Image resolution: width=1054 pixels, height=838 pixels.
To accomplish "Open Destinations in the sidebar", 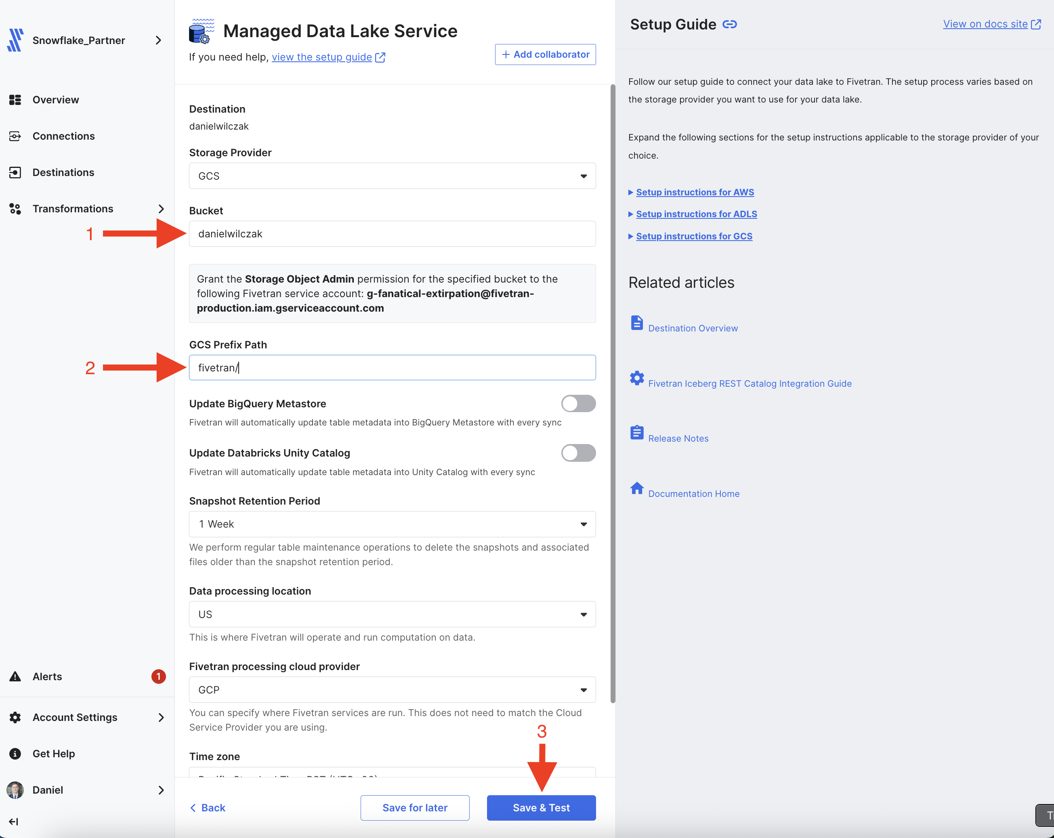I will pyautogui.click(x=63, y=172).
